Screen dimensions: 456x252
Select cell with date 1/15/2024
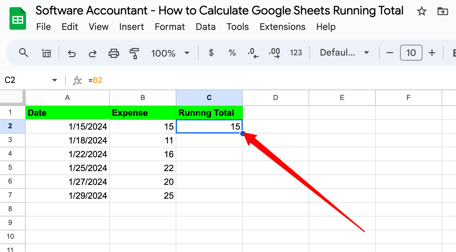tap(67, 127)
